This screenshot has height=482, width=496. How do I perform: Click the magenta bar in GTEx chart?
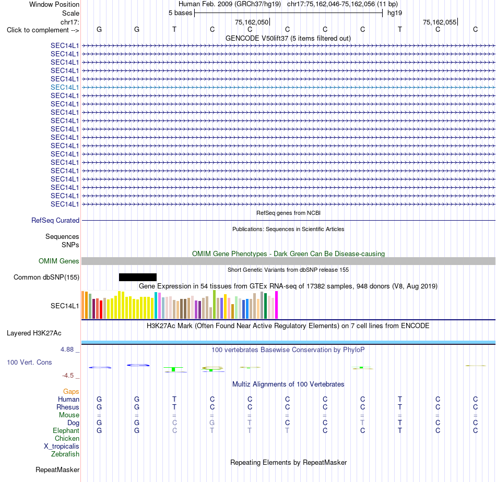click(x=277, y=305)
